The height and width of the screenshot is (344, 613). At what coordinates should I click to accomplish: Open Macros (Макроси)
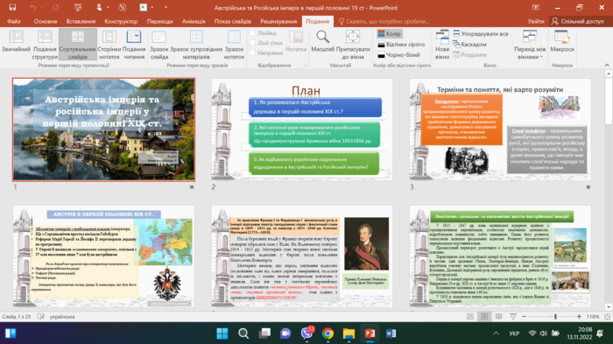(x=562, y=41)
